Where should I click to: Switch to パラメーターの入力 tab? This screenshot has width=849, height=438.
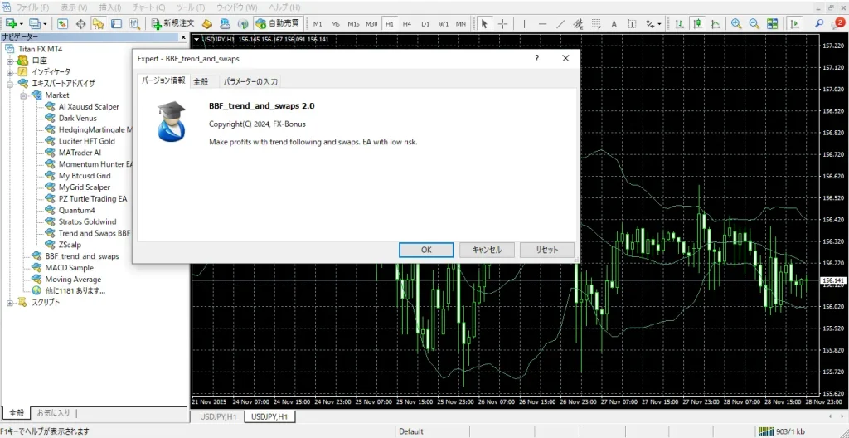250,81
